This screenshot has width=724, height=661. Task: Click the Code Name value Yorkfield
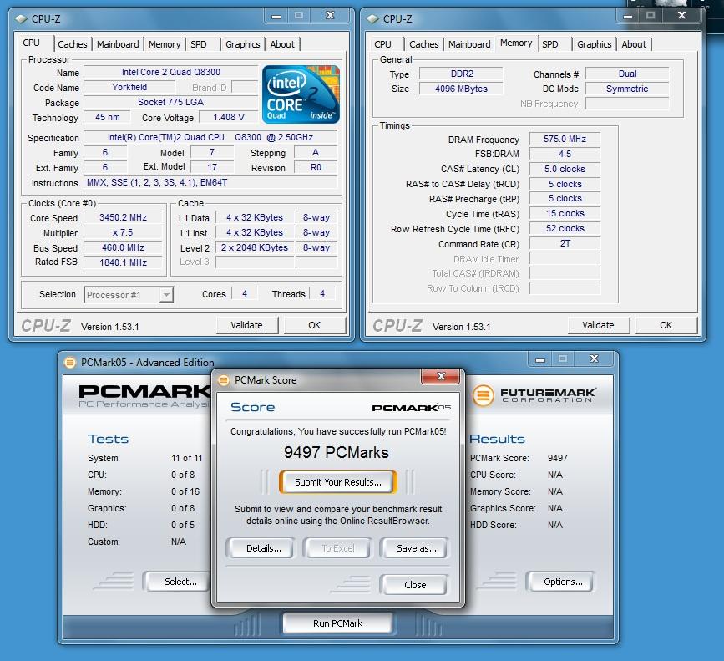pyautogui.click(x=129, y=87)
